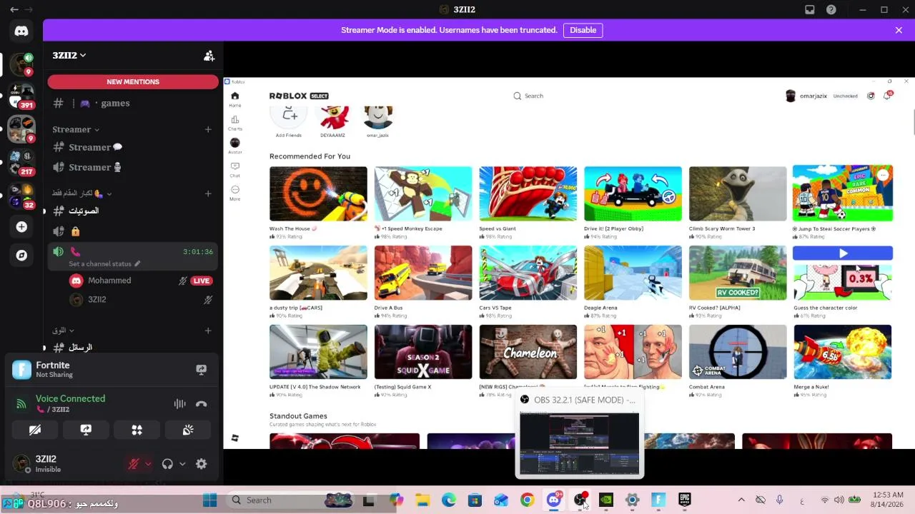Image resolution: width=915 pixels, height=514 pixels.
Task: Open headphone output options arrow
Action: point(182,464)
